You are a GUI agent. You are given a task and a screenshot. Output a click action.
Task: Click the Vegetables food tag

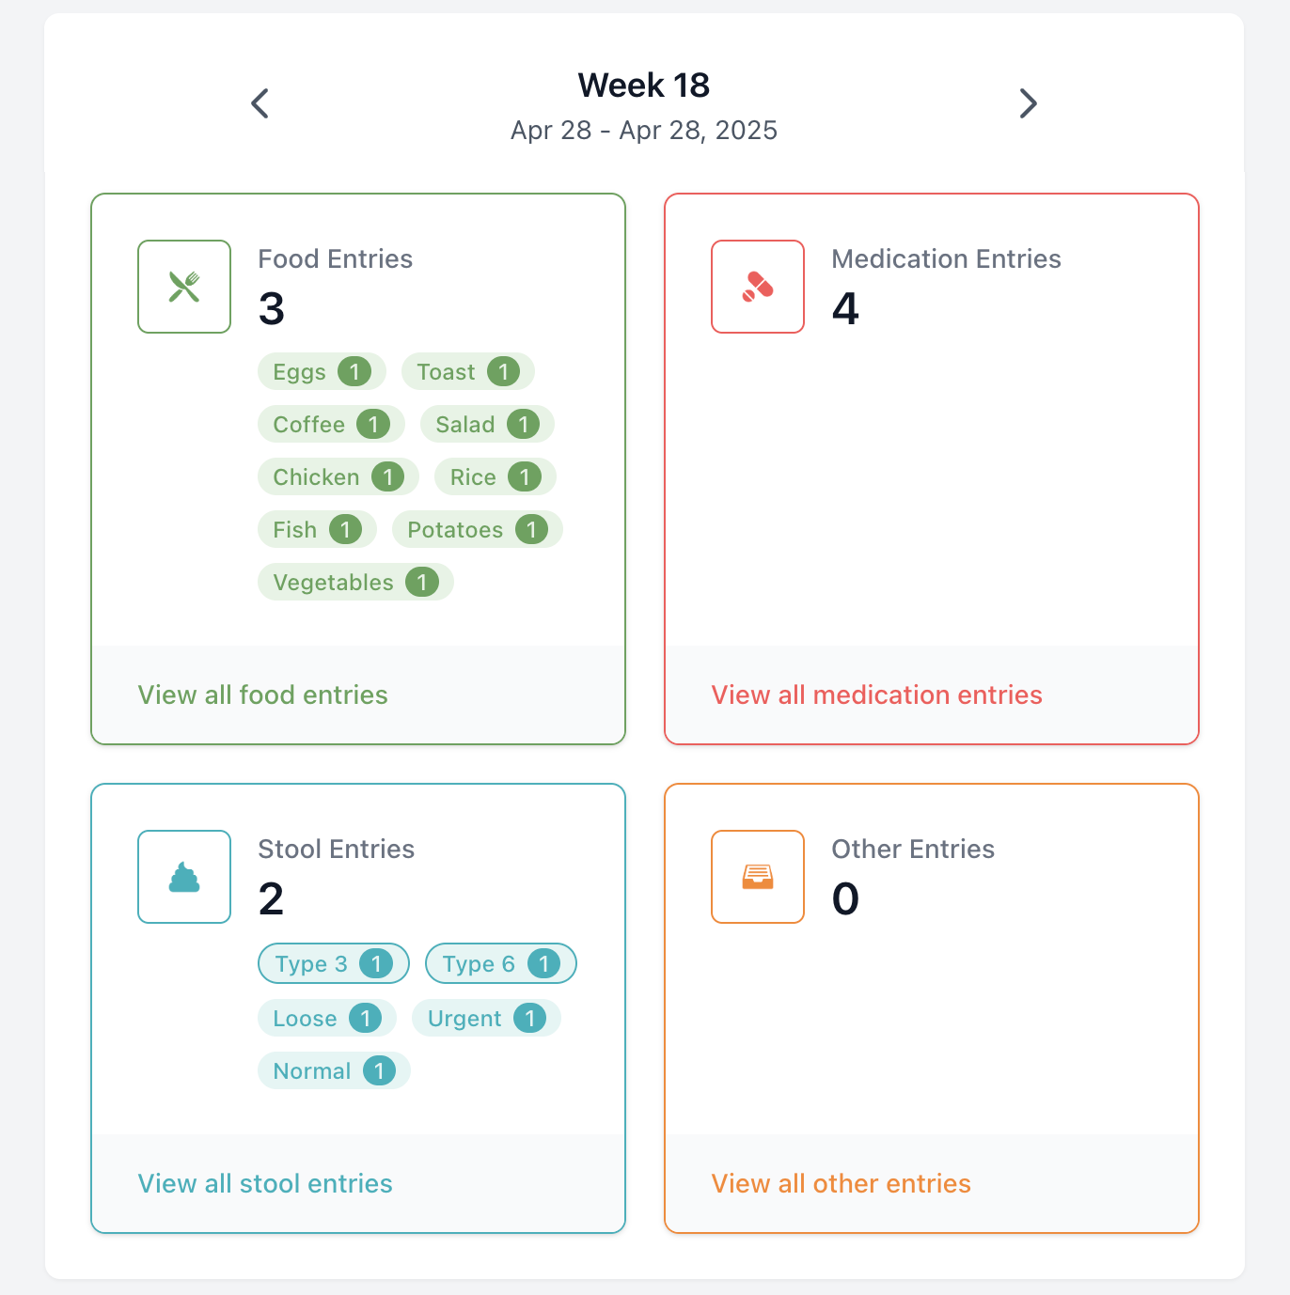pyautogui.click(x=354, y=583)
